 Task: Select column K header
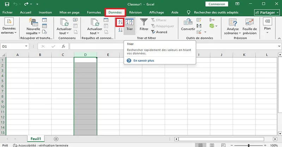pyautogui.click(x=244, y=55)
